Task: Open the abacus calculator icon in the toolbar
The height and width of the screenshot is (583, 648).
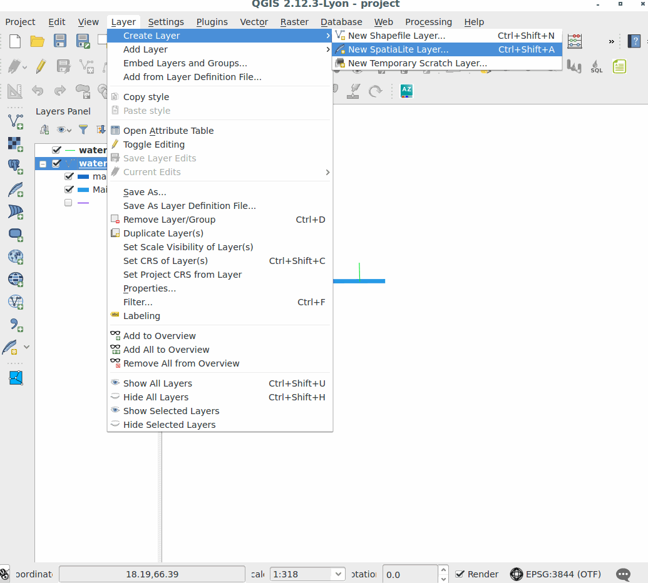Action: coord(575,41)
